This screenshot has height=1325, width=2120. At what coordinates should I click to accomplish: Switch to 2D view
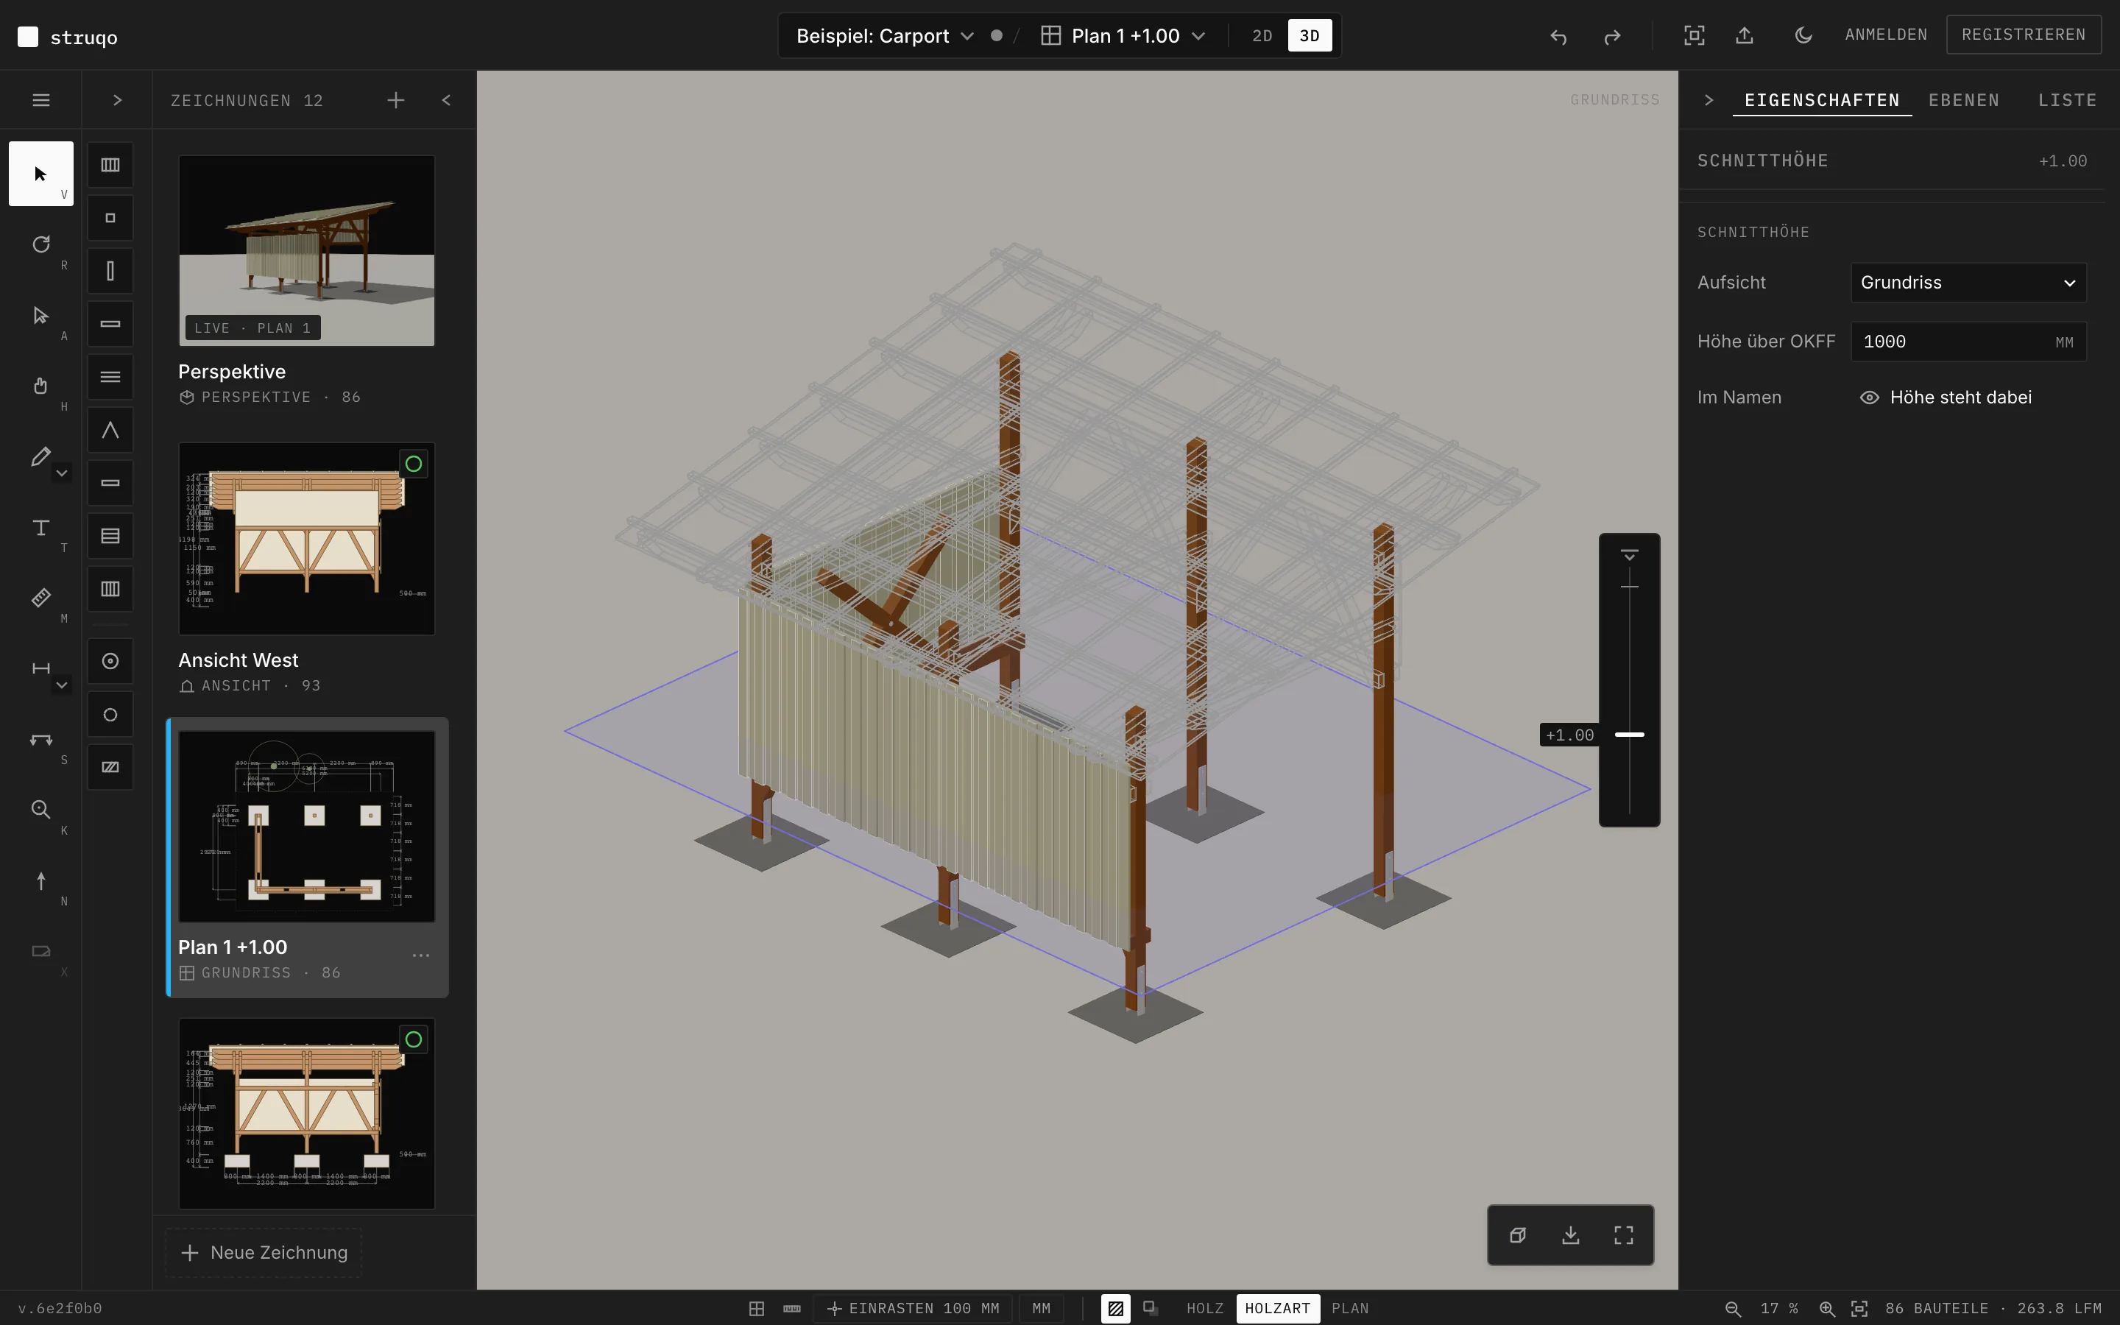[x=1262, y=36]
